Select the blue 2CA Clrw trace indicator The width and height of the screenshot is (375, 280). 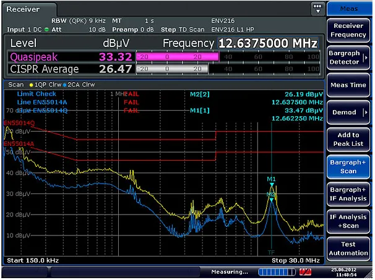point(65,85)
